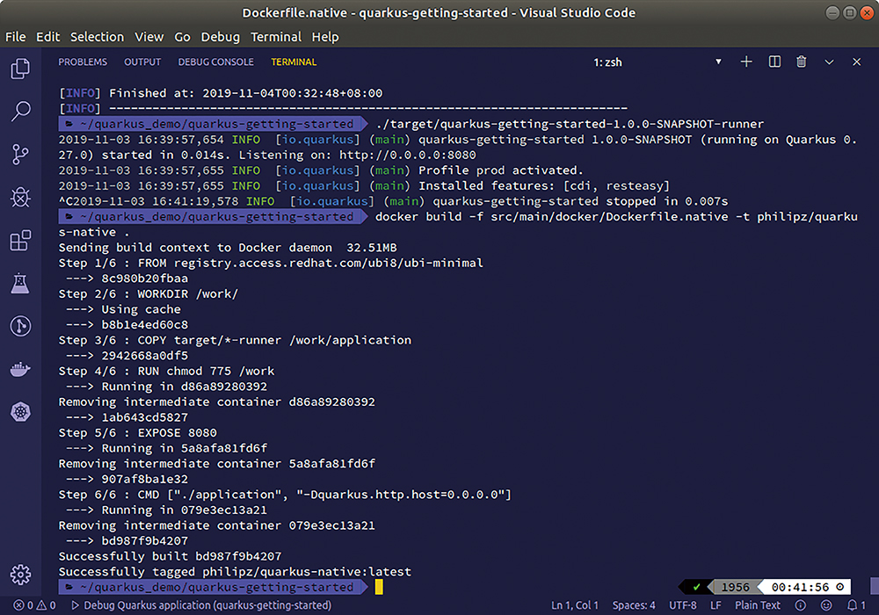Open the Test flask icon view
This screenshot has height=615, width=879.
point(20,283)
